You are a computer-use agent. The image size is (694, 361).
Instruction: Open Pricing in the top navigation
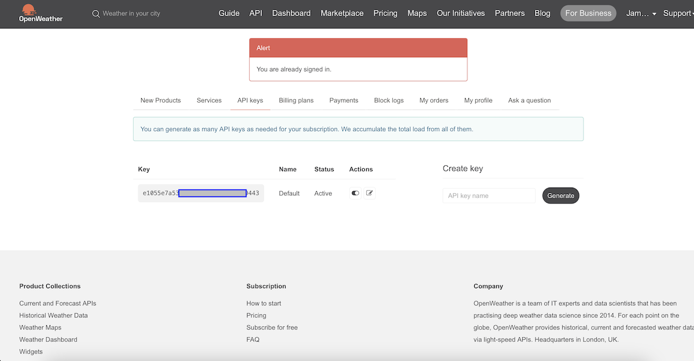pos(386,13)
